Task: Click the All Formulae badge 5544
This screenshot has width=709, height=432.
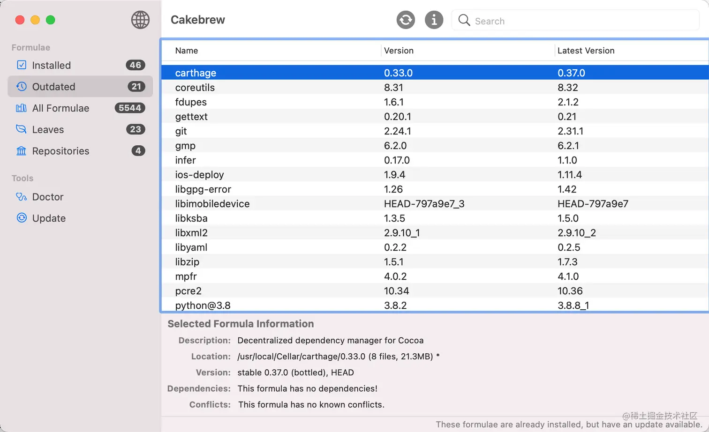Action: coord(130,108)
